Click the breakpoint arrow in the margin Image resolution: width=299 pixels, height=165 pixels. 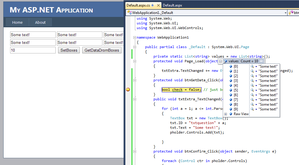pyautogui.click(x=128, y=90)
